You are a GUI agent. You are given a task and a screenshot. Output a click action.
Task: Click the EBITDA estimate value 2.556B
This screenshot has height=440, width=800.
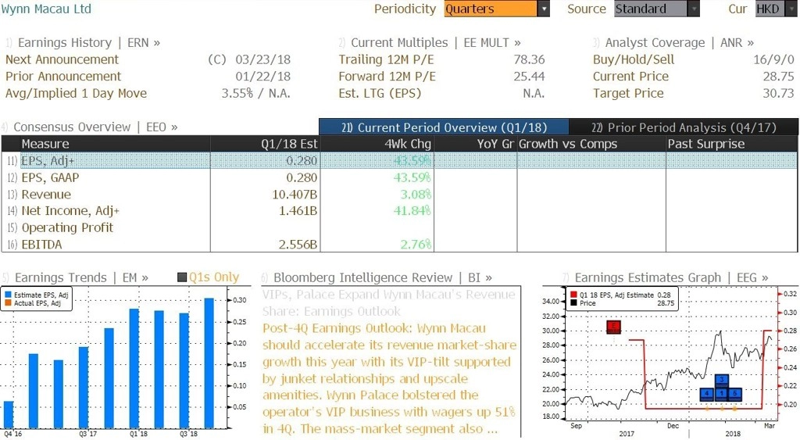pyautogui.click(x=298, y=245)
